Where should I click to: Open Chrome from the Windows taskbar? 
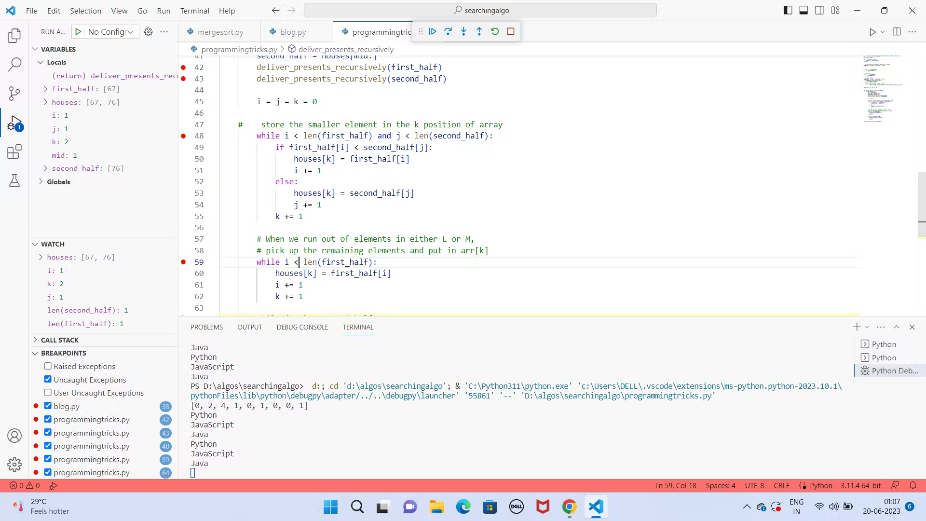pyautogui.click(x=569, y=507)
